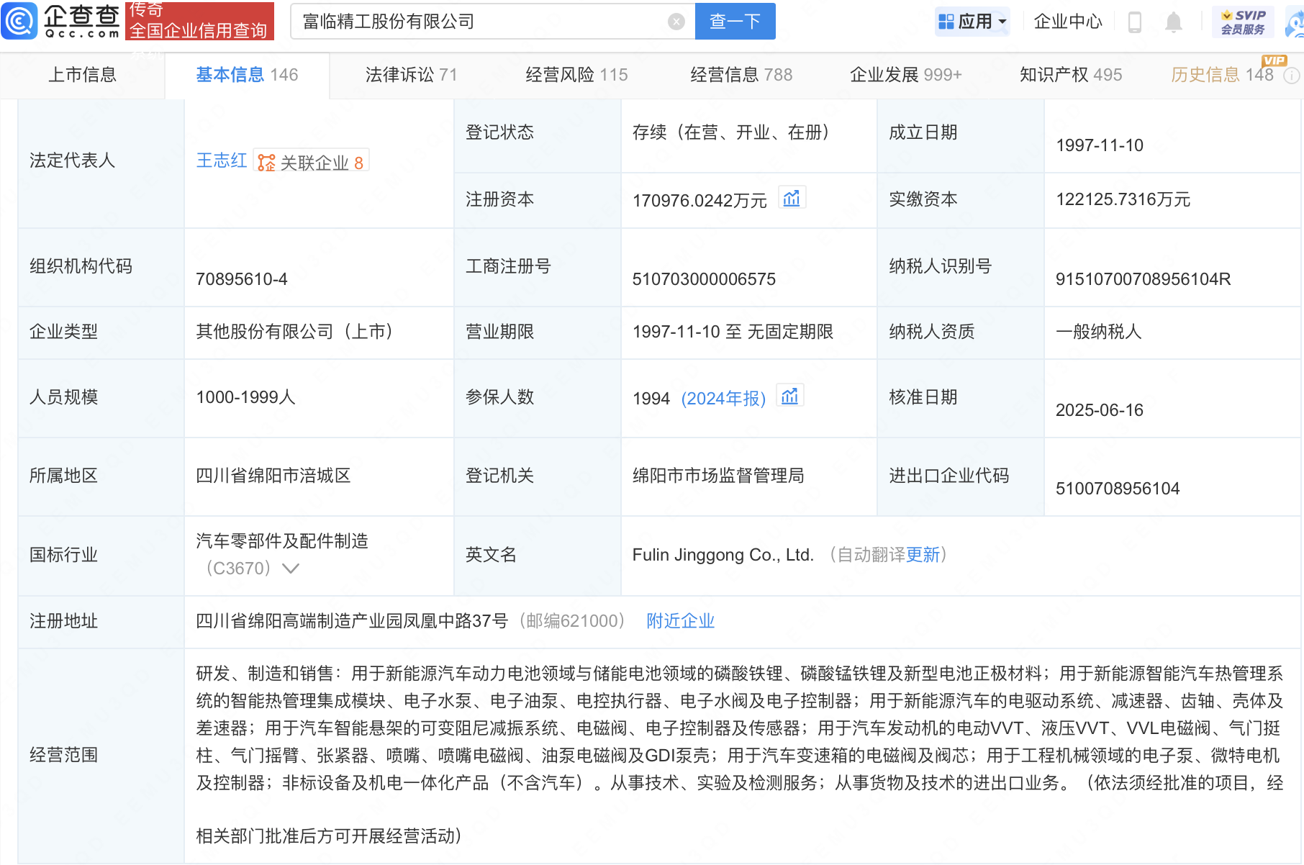Open the 历史信息 148 tab
Image resolution: width=1304 pixels, height=865 pixels.
point(1222,75)
